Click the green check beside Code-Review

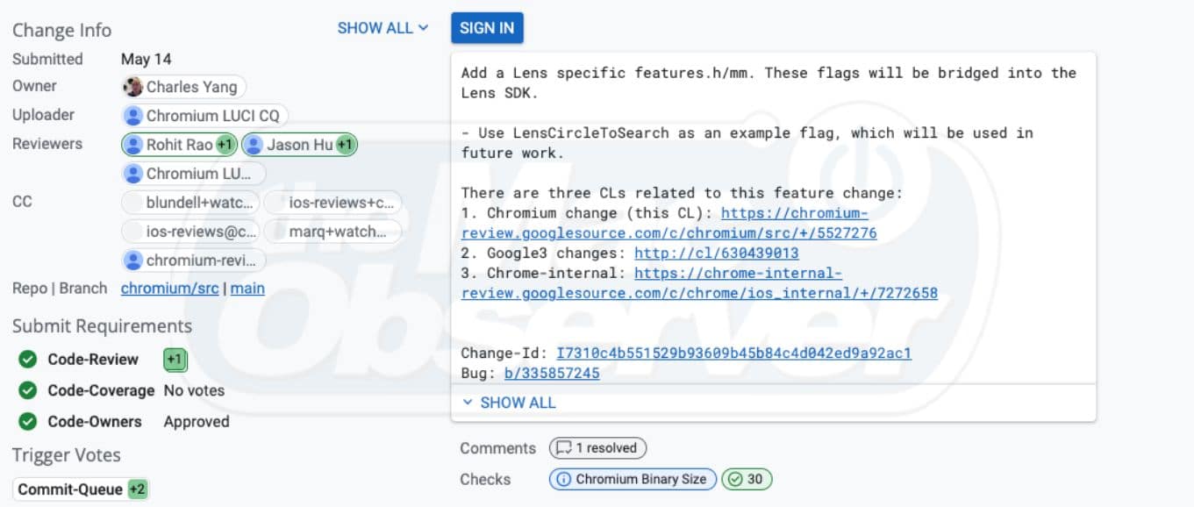coord(26,359)
